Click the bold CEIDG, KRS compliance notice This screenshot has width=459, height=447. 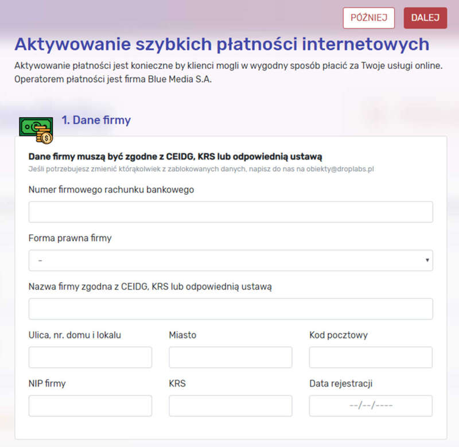[x=175, y=156]
